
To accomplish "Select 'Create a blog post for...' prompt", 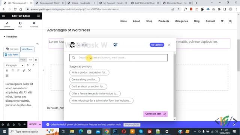I will pyautogui.click(x=84, y=79).
